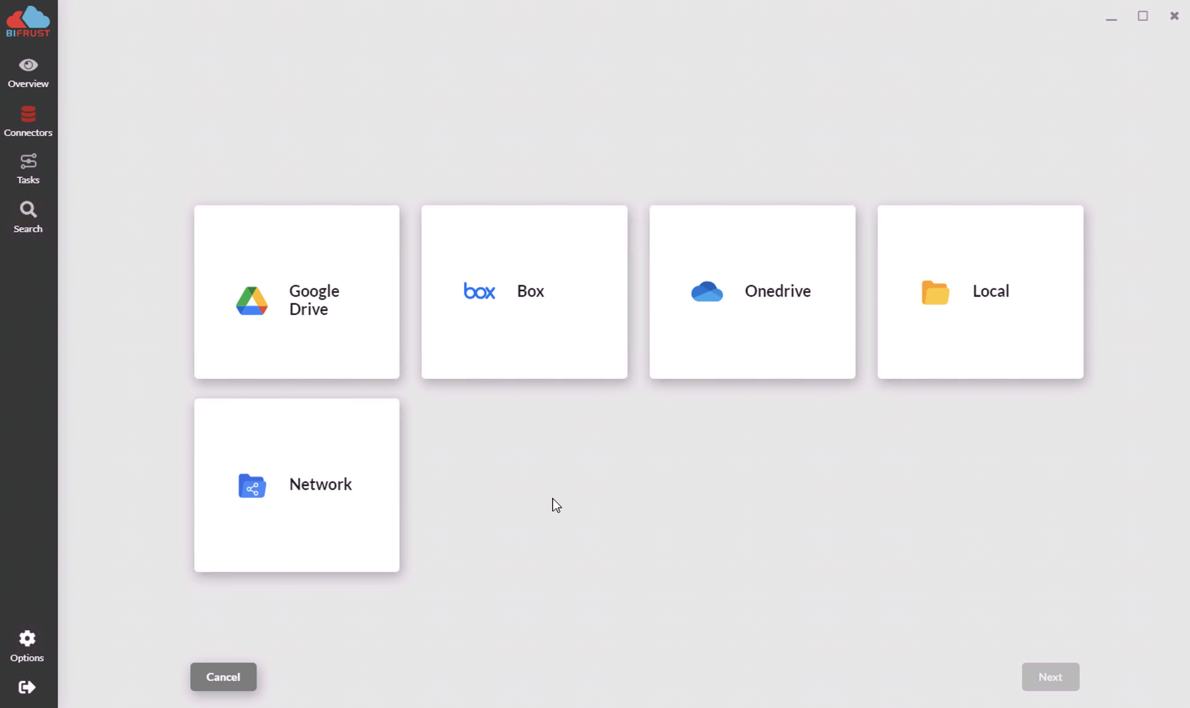Select the "Google Drive" label text
1190x708 pixels.
314,300
